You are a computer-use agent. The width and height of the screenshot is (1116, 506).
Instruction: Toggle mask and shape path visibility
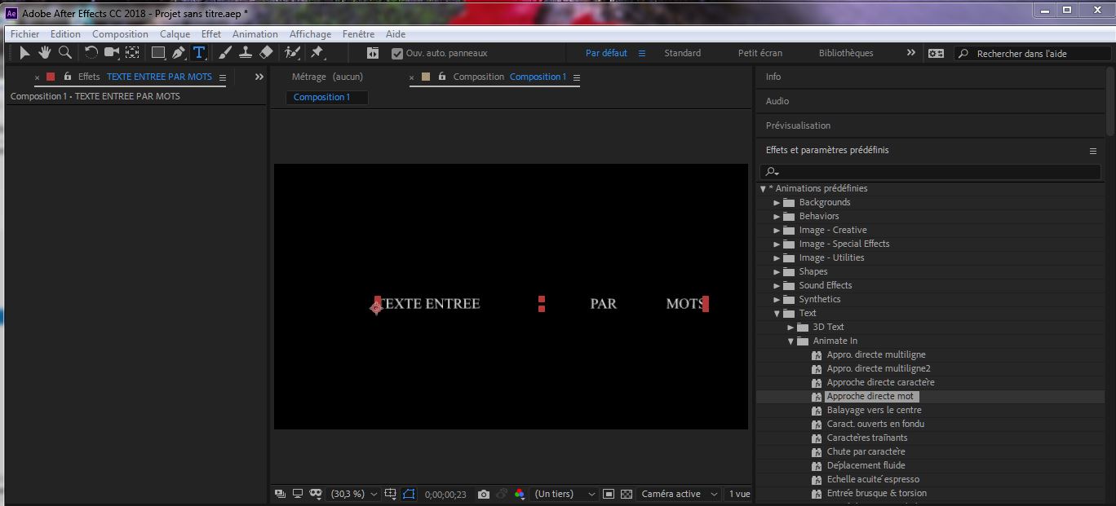409,494
